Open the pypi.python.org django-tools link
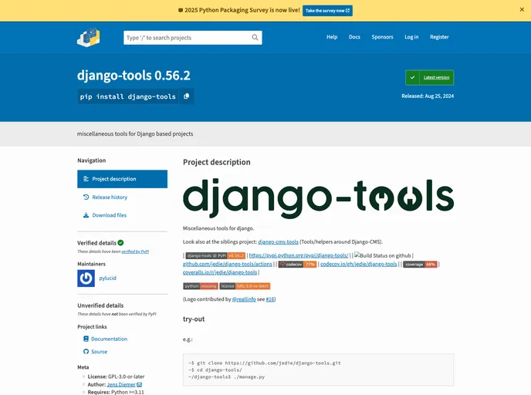The image size is (531, 395). 299,255
